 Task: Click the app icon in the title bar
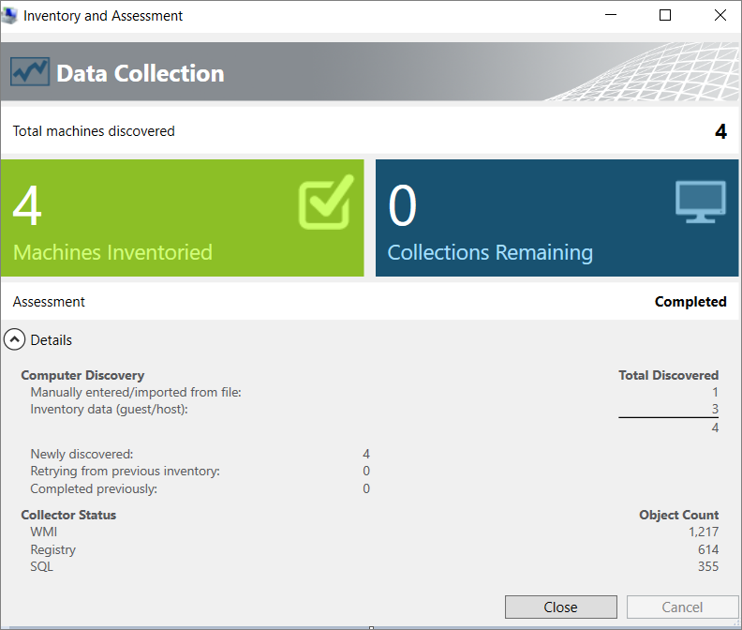tap(10, 16)
